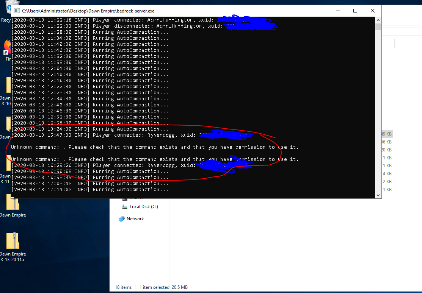This screenshot has width=422, height=293.
Task: Click the console scrollbar down arrow
Action: (378, 195)
